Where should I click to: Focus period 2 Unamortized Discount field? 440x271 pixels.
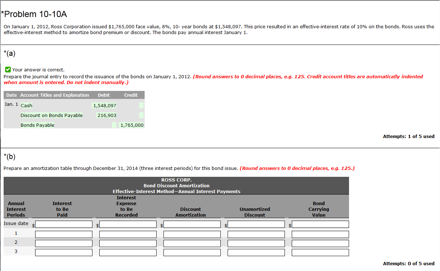click(x=256, y=243)
